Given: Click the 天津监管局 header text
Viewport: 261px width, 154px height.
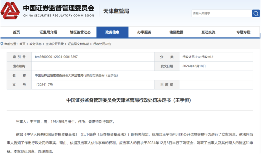Looking at the screenshot, I should (116, 11).
